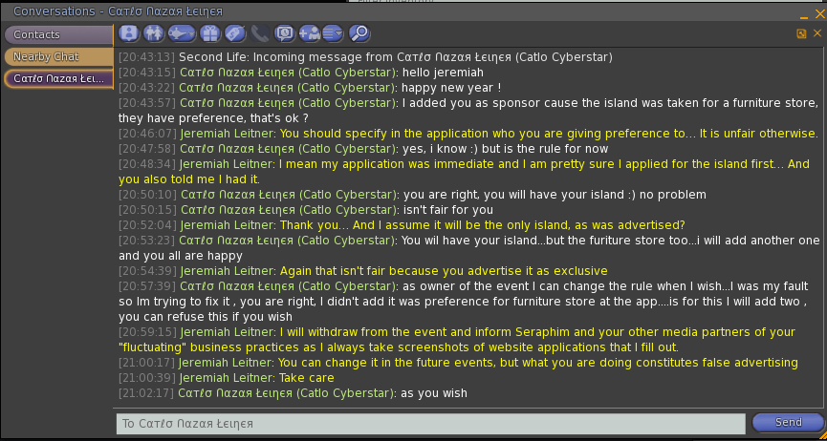Open the avatar profile icon
The width and height of the screenshot is (827, 441).
coord(129,33)
